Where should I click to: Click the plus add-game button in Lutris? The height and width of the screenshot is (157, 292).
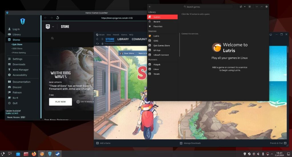click(x=149, y=7)
